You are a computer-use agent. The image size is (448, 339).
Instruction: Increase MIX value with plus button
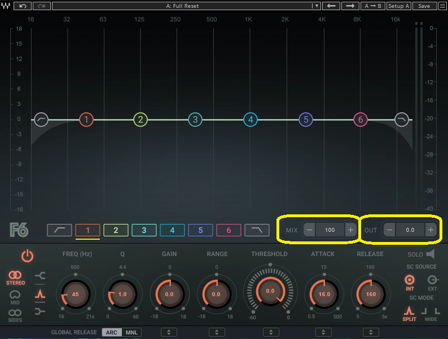[x=350, y=230]
